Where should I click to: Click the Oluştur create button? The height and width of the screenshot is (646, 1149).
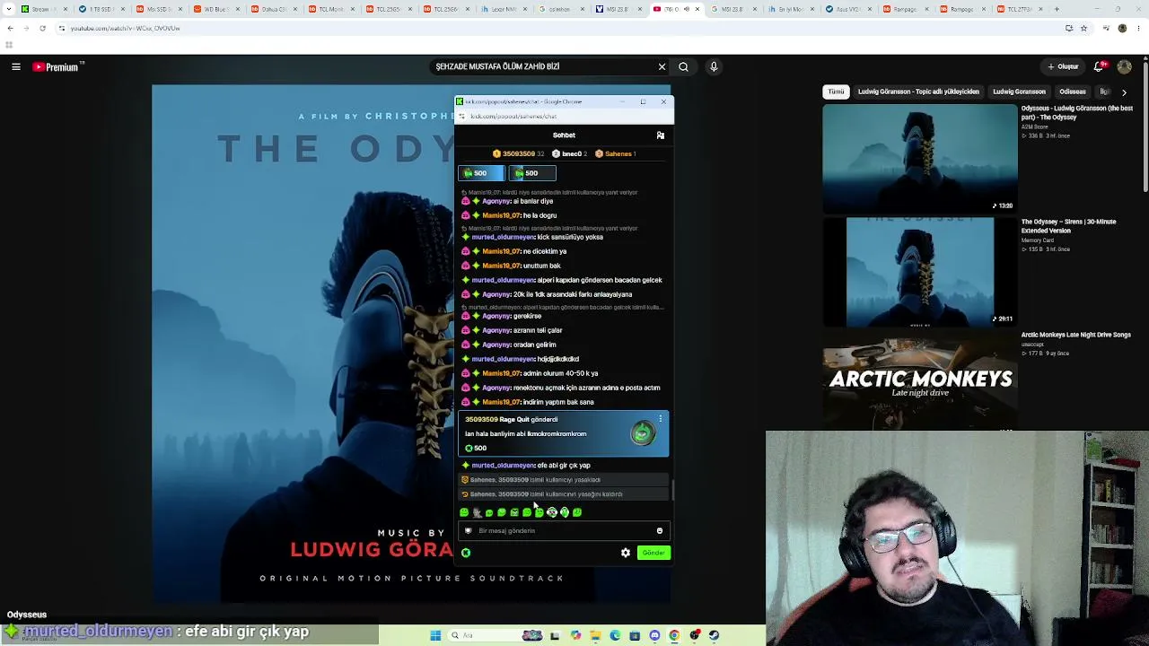click(x=1063, y=66)
